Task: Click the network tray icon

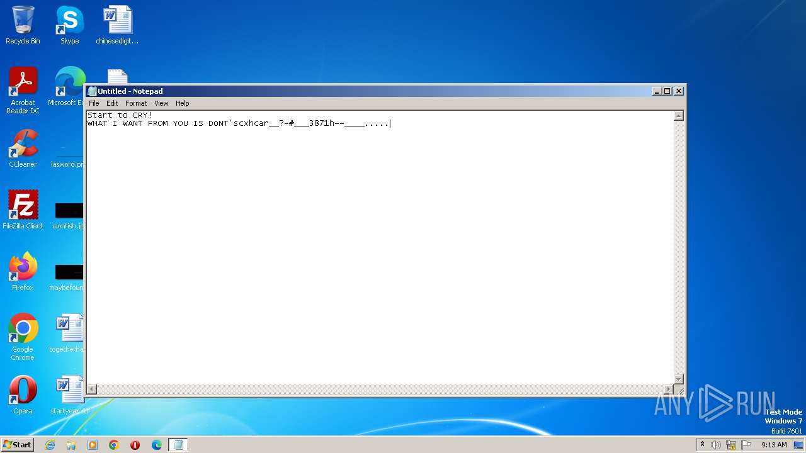Action: pos(731,445)
